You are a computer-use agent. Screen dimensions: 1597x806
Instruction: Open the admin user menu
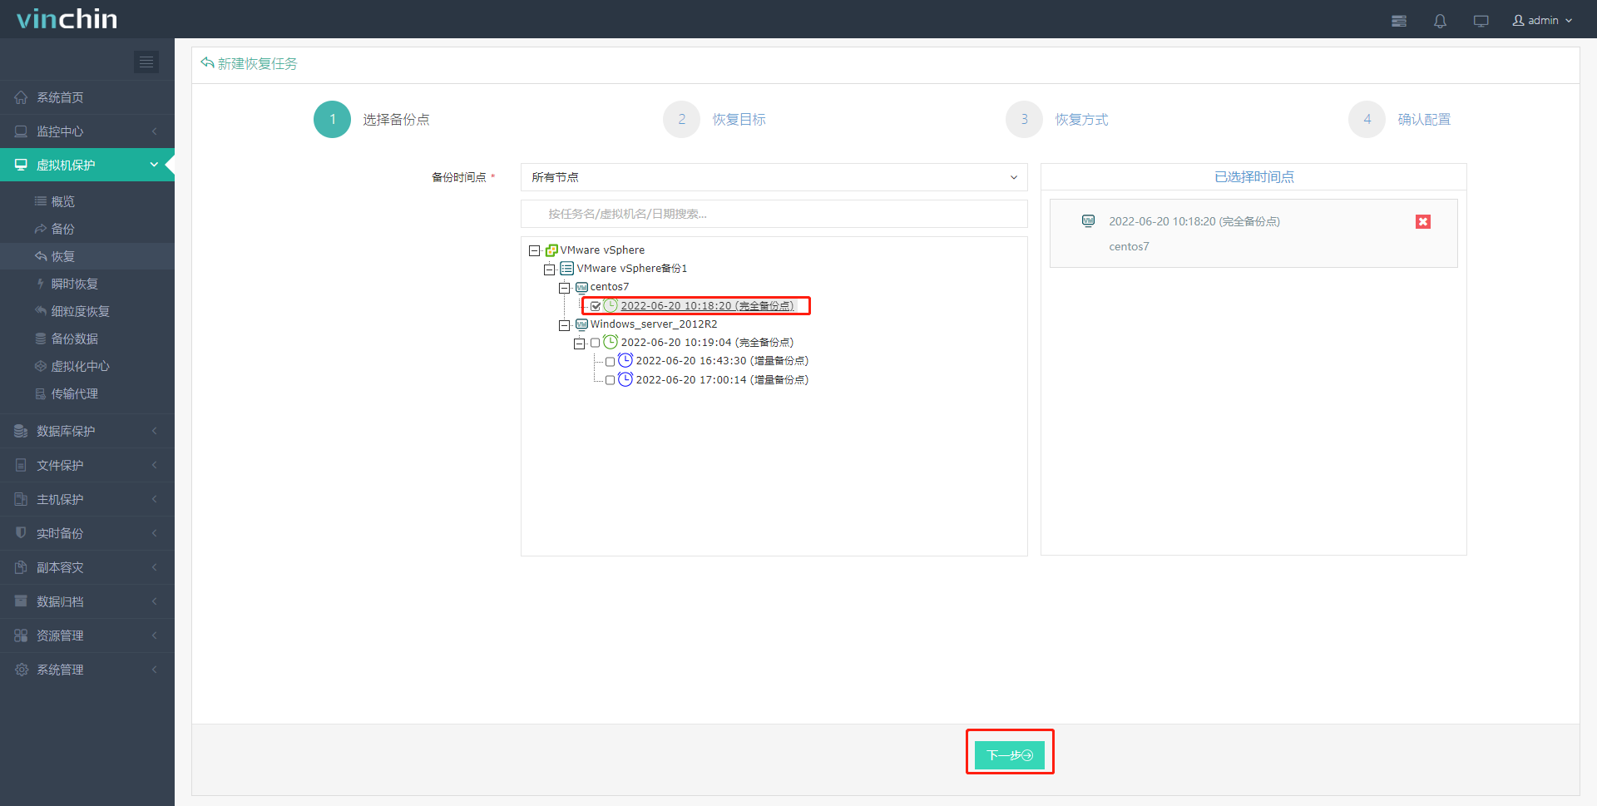click(1542, 20)
